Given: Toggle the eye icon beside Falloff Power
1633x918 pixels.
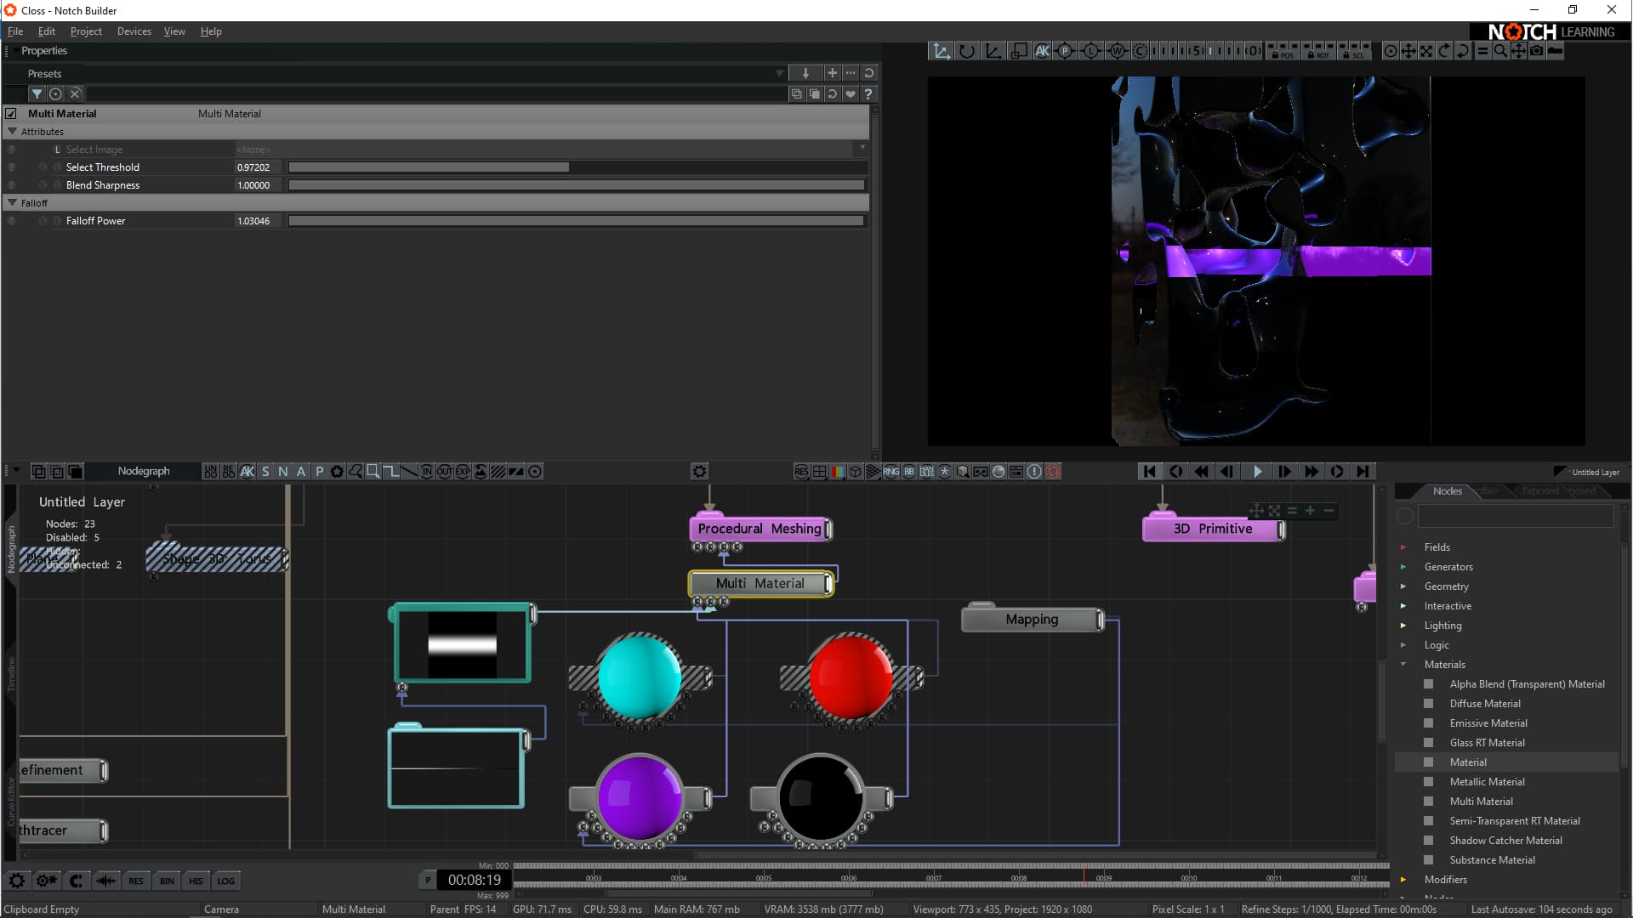Looking at the screenshot, I should click(11, 221).
